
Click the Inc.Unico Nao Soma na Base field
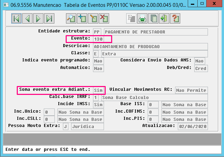pyautogui.click(x=81, y=112)
